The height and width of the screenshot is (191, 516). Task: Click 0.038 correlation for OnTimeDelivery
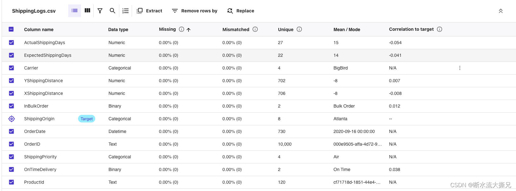[394, 169]
